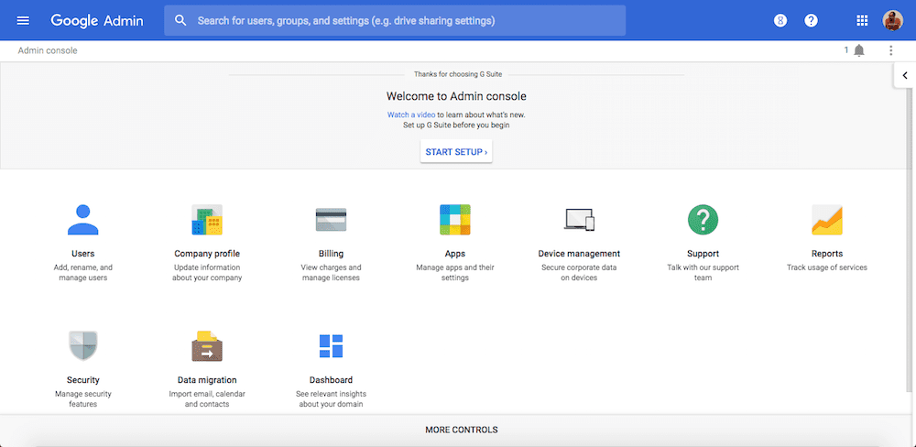916x447 pixels.
Task: Click 'View charges and manage licenses' description
Action: [331, 273]
